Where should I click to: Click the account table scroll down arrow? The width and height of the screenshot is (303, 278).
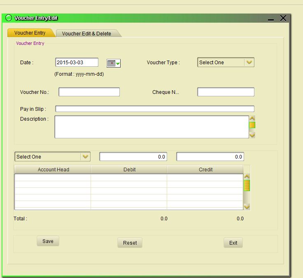click(247, 206)
